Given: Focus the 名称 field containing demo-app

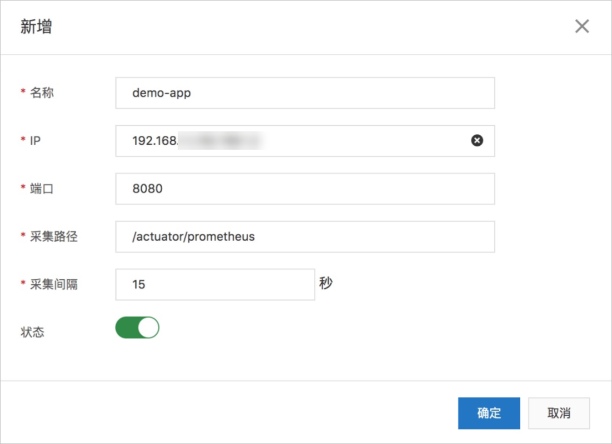Looking at the screenshot, I should (x=305, y=93).
